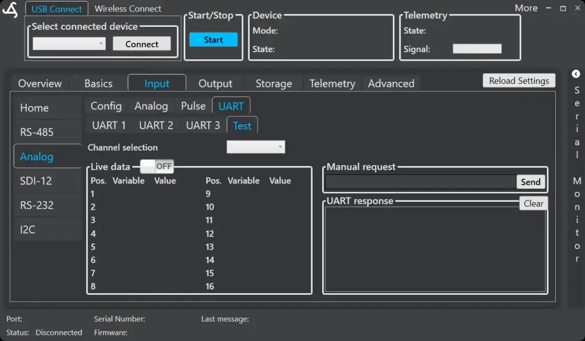Toggle the Live data switch

tap(157, 166)
